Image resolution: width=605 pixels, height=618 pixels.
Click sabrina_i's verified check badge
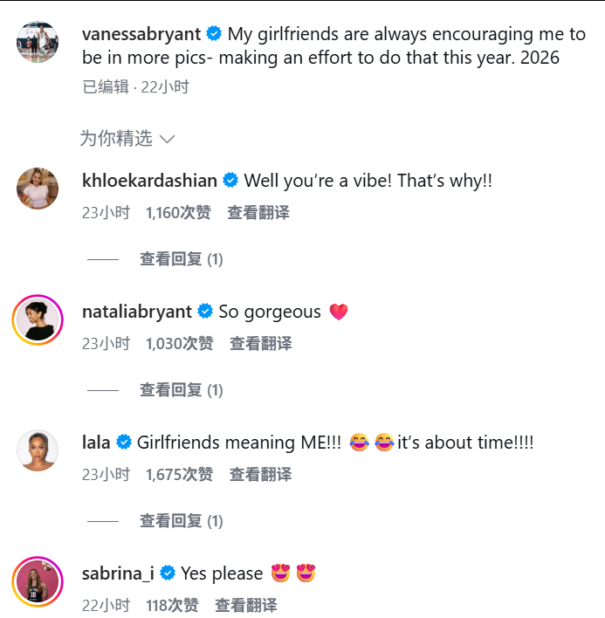168,573
